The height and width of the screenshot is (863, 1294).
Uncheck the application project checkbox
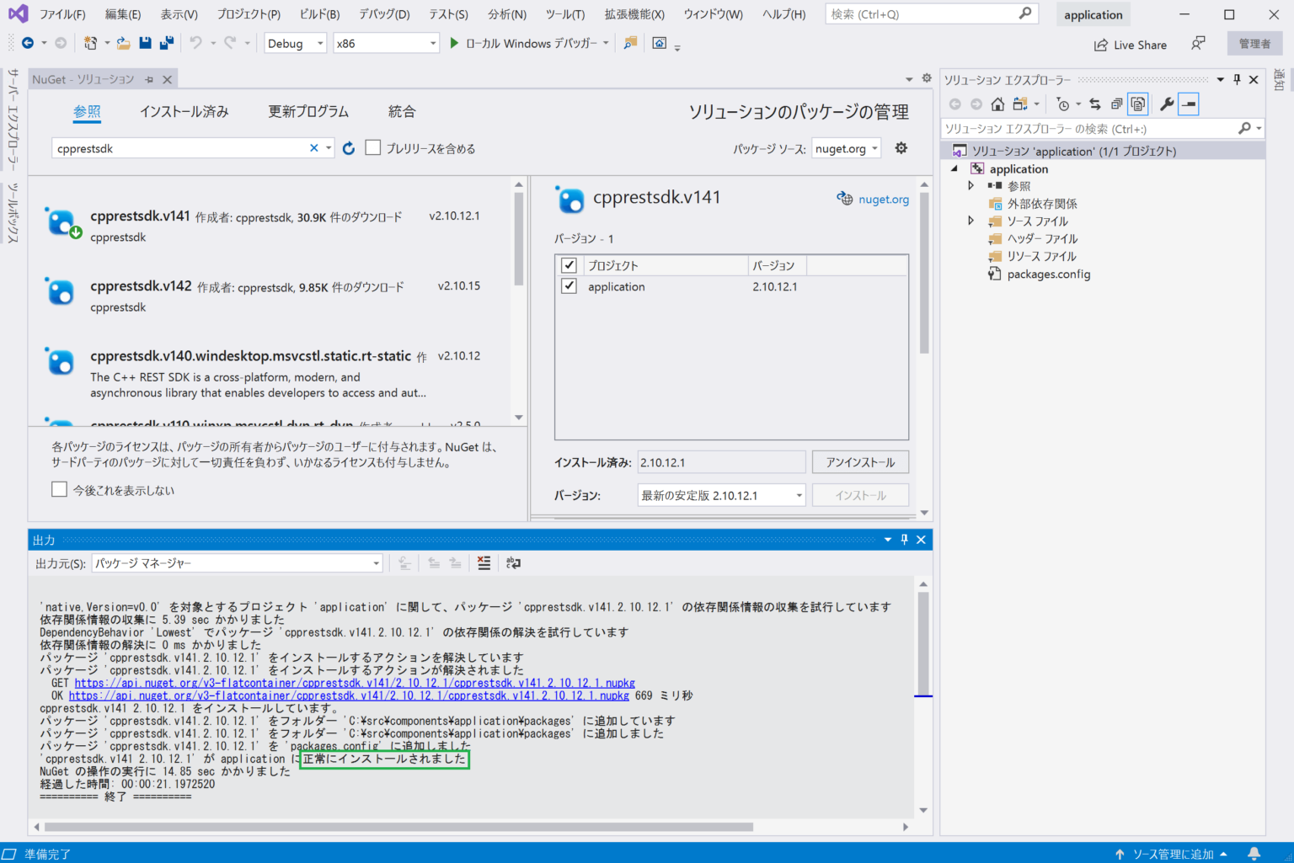point(569,286)
